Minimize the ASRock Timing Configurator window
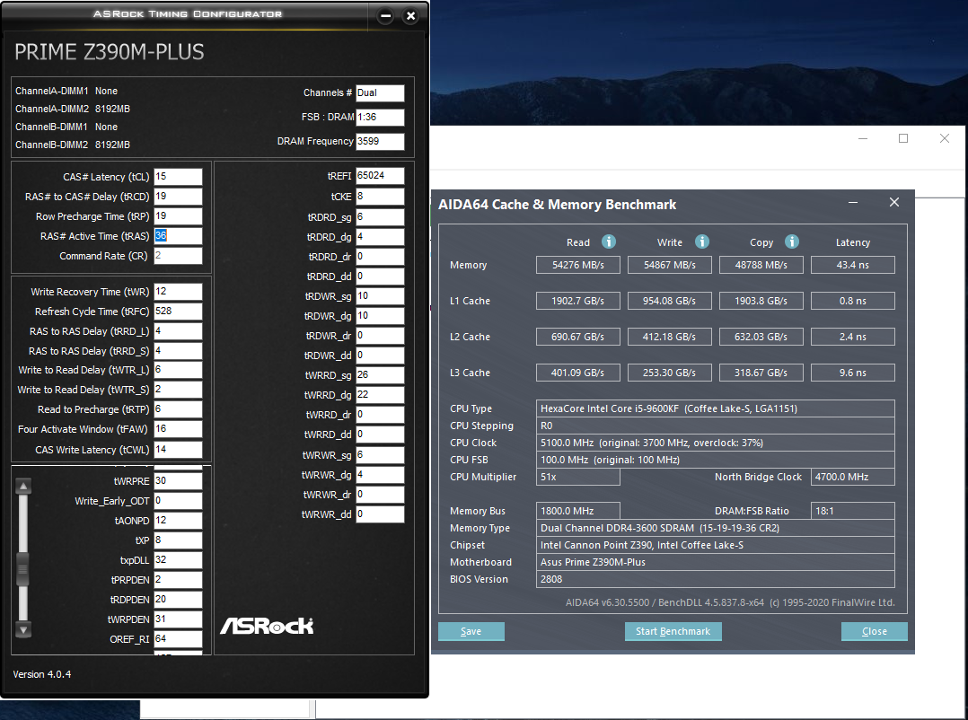 tap(385, 17)
